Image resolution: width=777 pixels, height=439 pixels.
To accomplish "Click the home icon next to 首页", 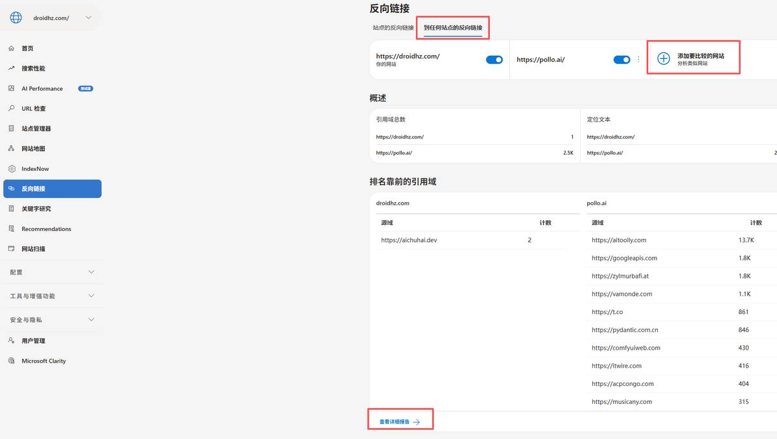I will [x=12, y=48].
